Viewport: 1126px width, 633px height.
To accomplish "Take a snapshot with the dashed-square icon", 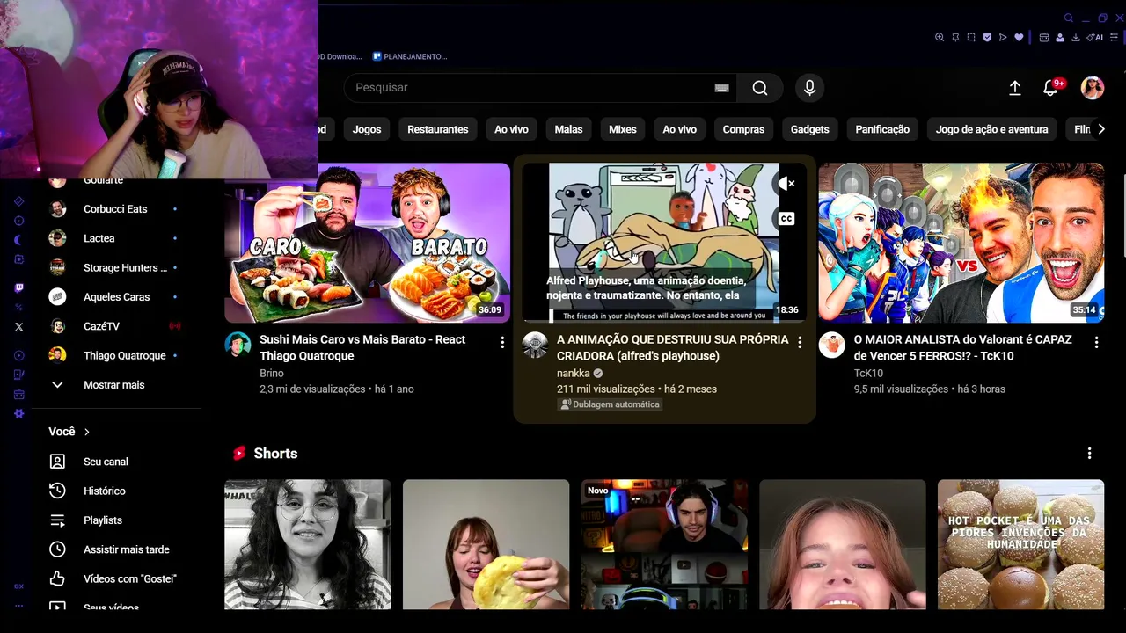I will point(971,38).
